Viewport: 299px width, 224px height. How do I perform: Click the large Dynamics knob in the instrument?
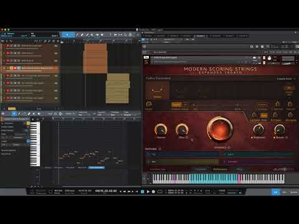(220, 129)
